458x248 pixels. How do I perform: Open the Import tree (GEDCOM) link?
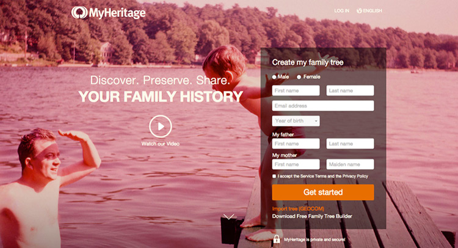298,208
